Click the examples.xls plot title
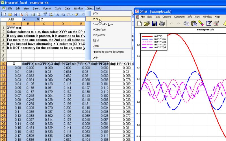 pyautogui.click(x=205, y=29)
